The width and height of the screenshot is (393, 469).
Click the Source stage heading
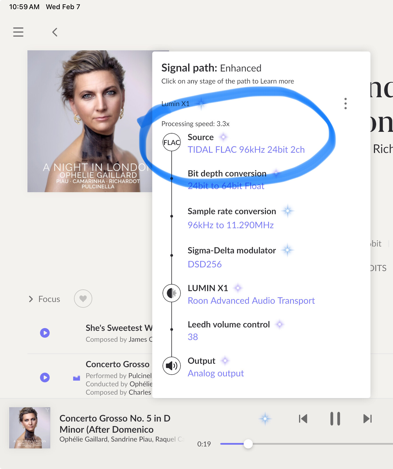pyautogui.click(x=201, y=137)
